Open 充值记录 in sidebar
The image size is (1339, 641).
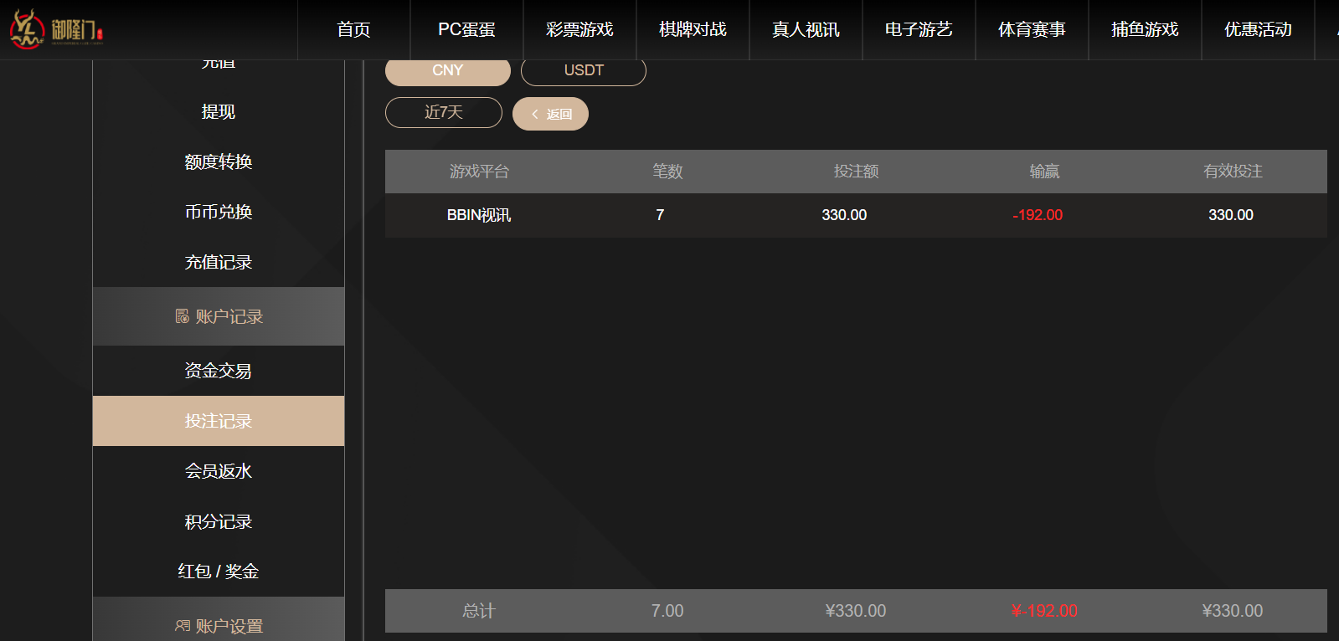219,262
